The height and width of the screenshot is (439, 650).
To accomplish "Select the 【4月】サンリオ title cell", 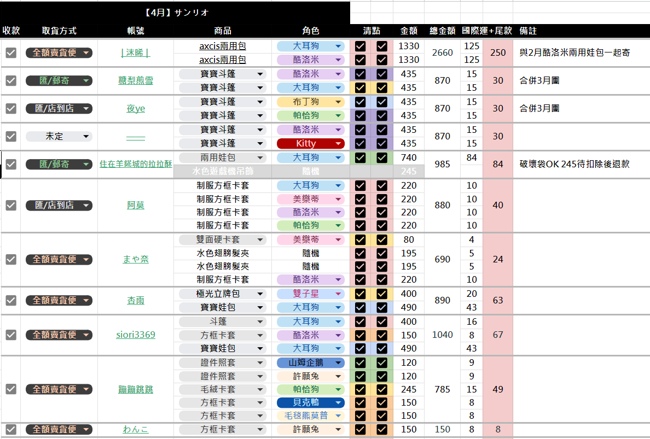I will pos(176,13).
